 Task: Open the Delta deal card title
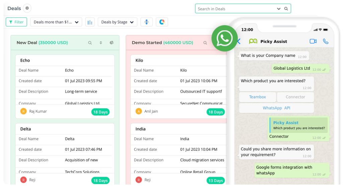(25, 129)
